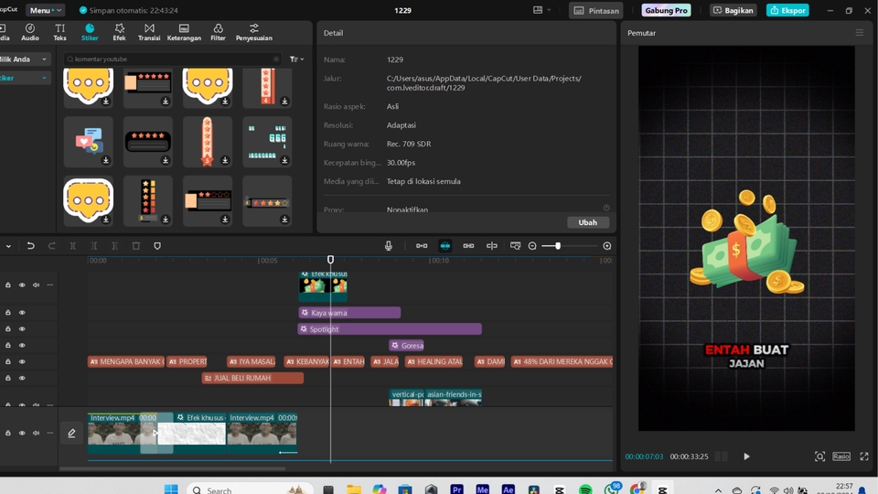Switch to the Transisi tab
This screenshot has height=494, width=878.
click(149, 32)
